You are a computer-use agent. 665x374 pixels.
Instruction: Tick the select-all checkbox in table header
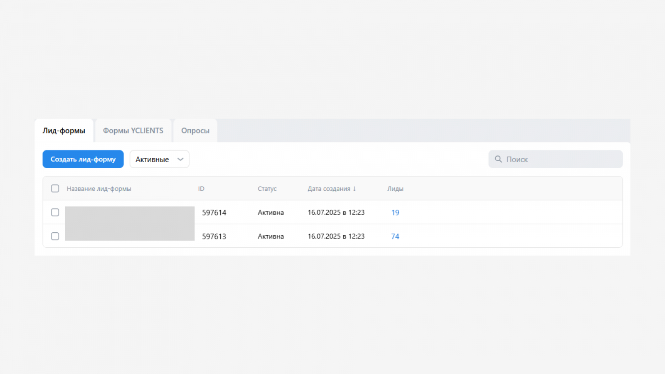[55, 189]
